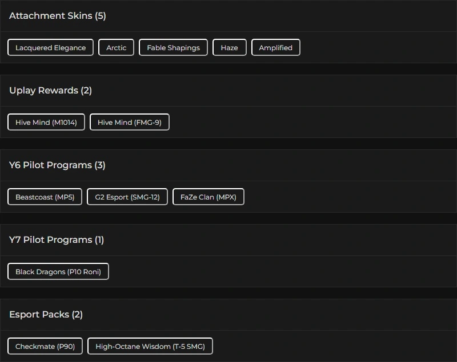This screenshot has width=457, height=362.
Task: Select the Haze attachment skin
Action: click(229, 48)
